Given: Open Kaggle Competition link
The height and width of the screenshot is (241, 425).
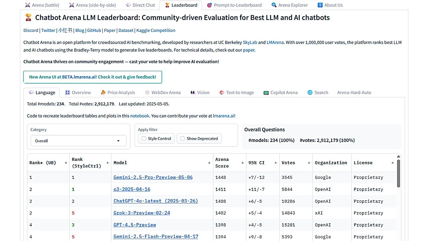Looking at the screenshot, I should pyautogui.click(x=156, y=30).
